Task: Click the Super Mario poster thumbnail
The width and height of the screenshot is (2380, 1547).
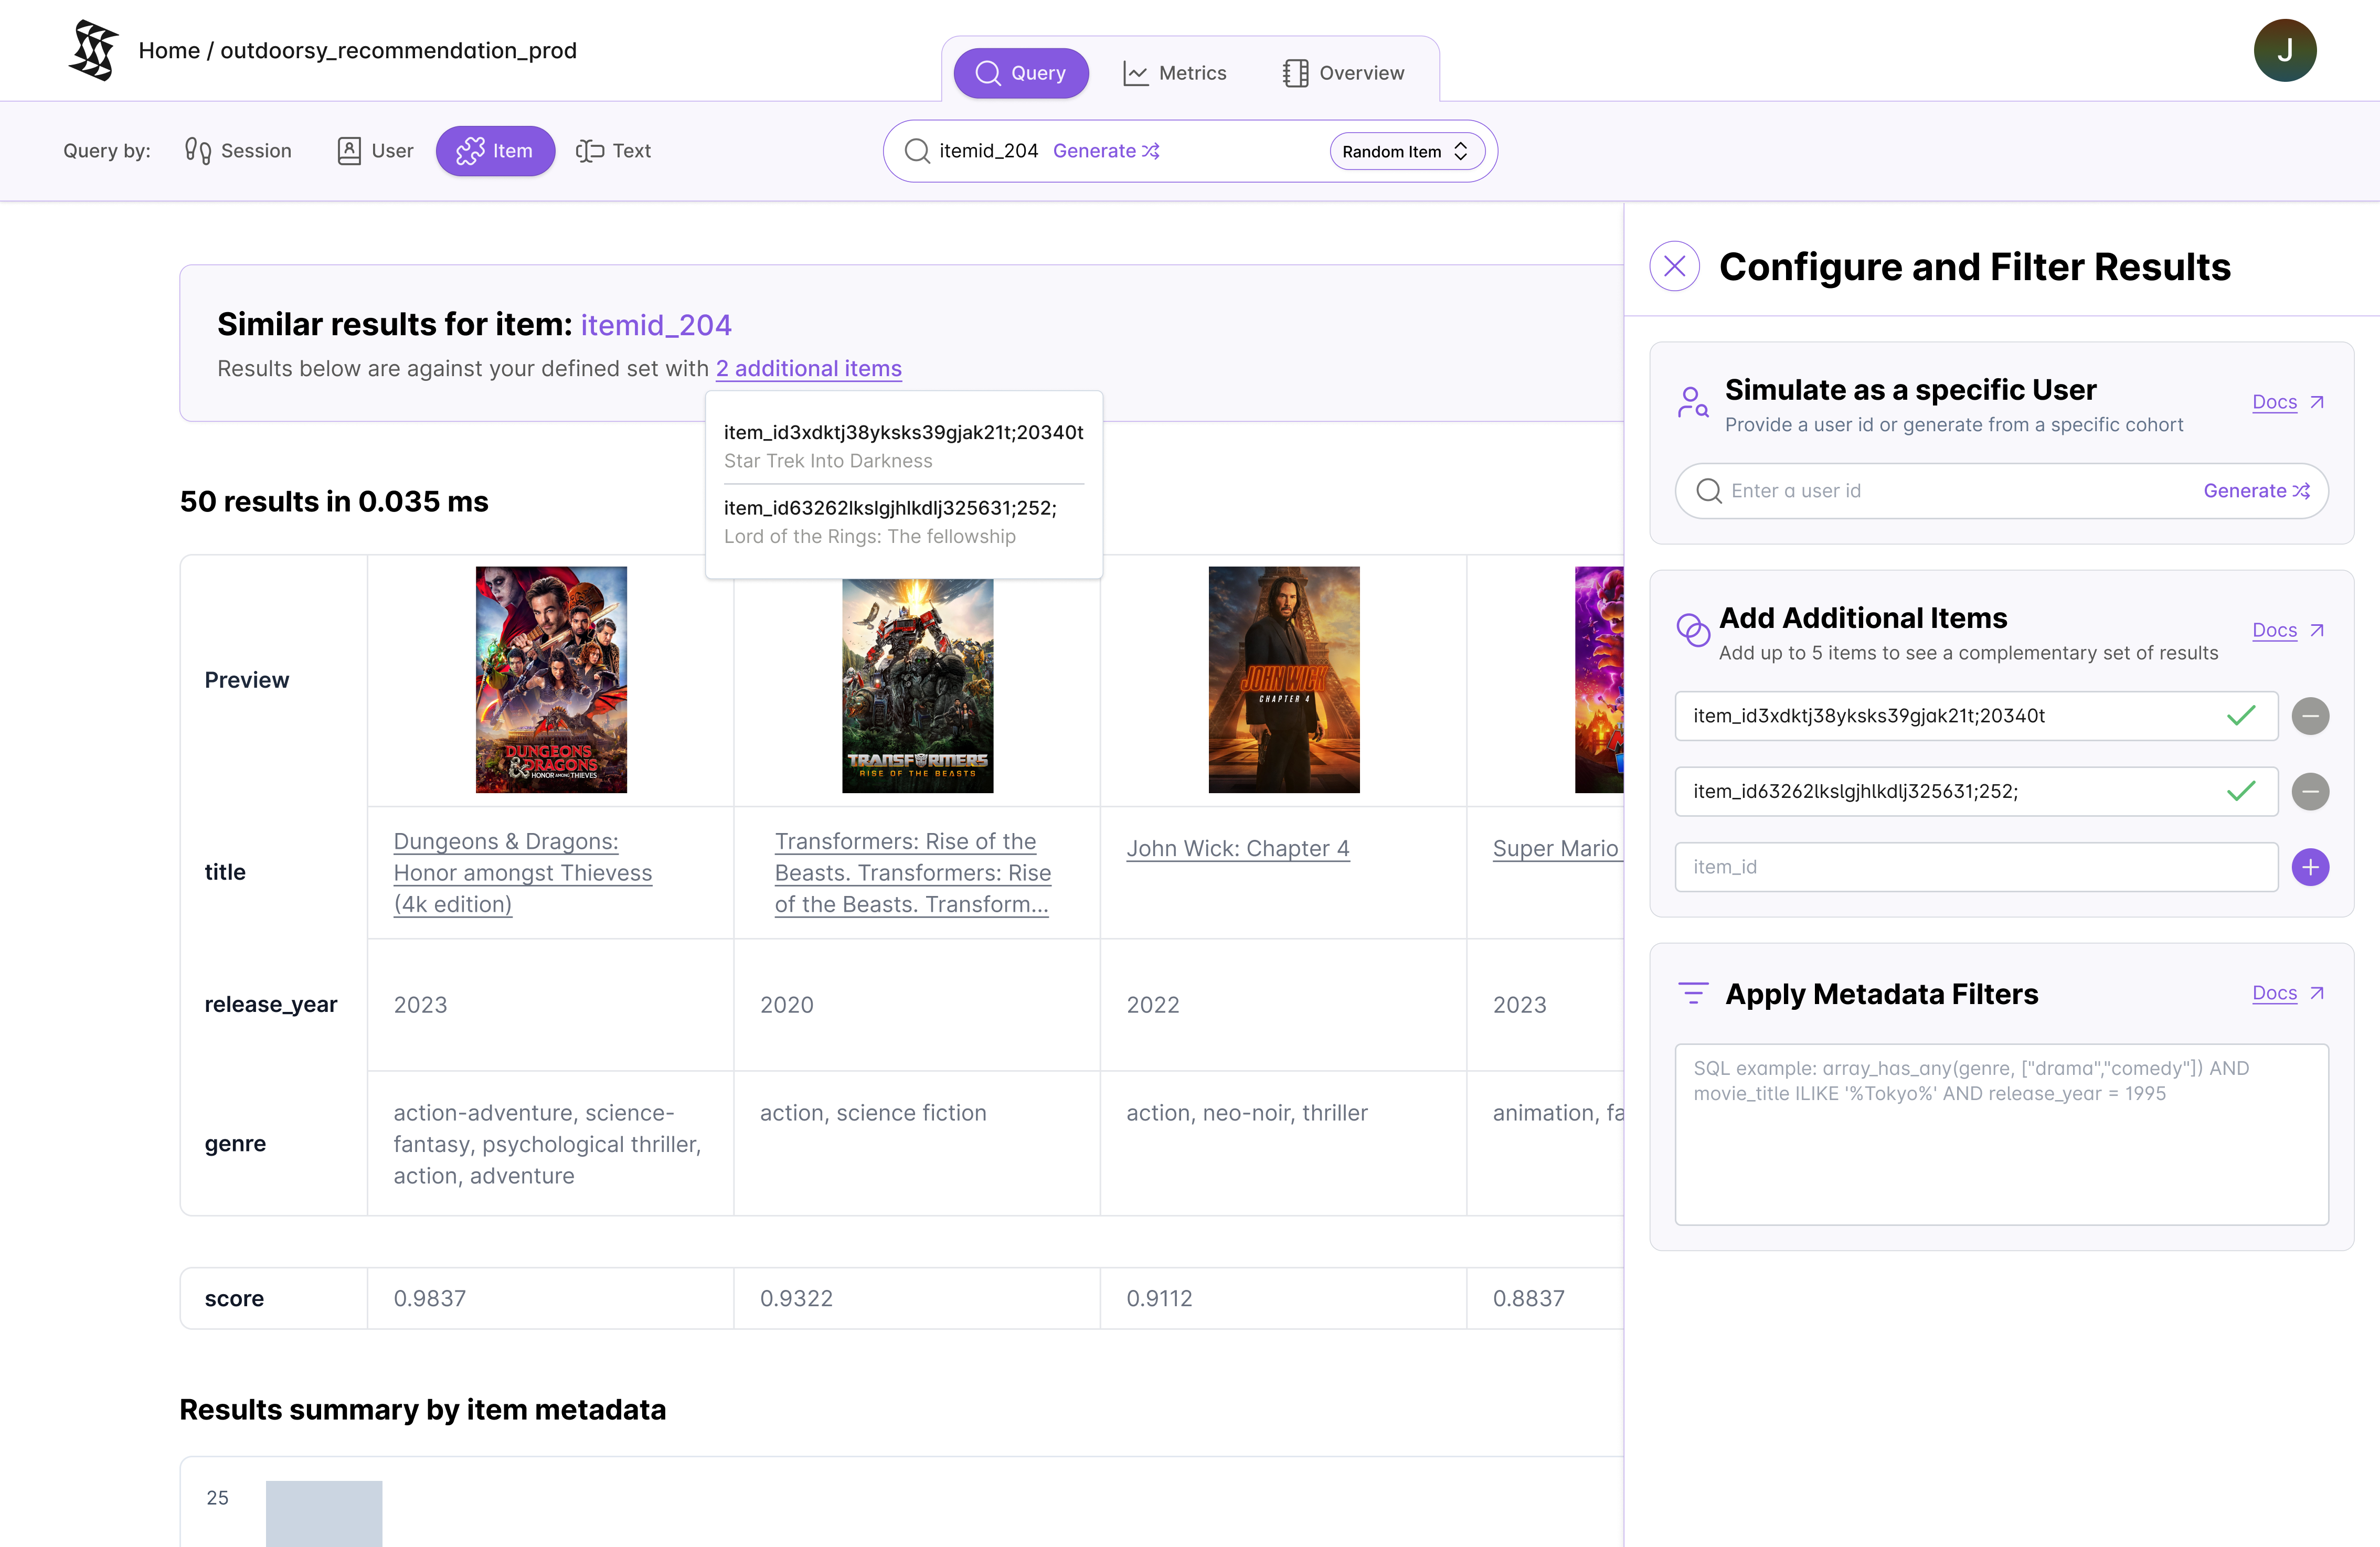Action: 1599,680
